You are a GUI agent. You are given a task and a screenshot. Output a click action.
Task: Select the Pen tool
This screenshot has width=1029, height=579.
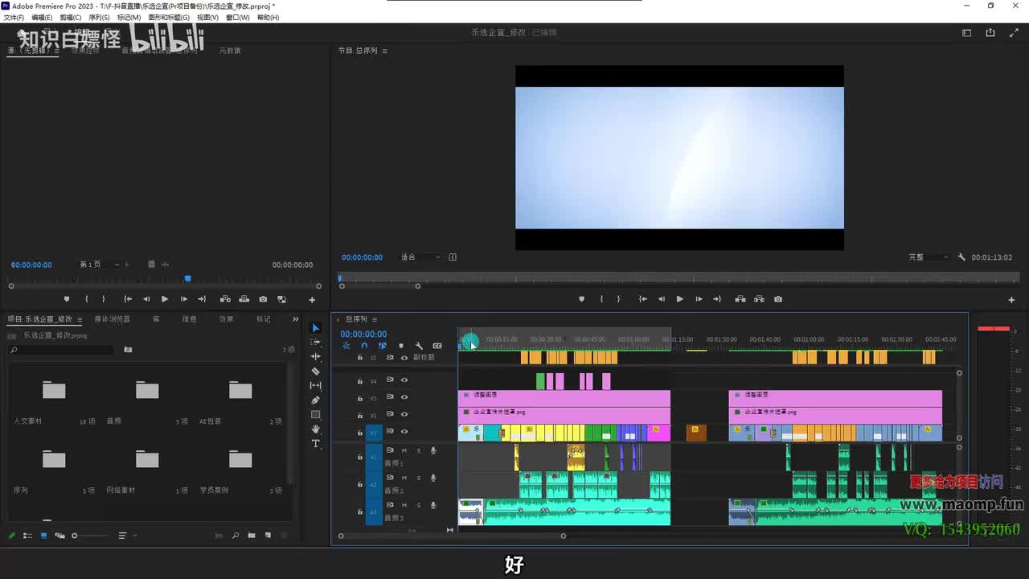(x=315, y=400)
